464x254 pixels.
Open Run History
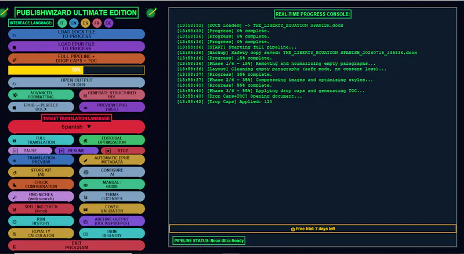coord(41,221)
